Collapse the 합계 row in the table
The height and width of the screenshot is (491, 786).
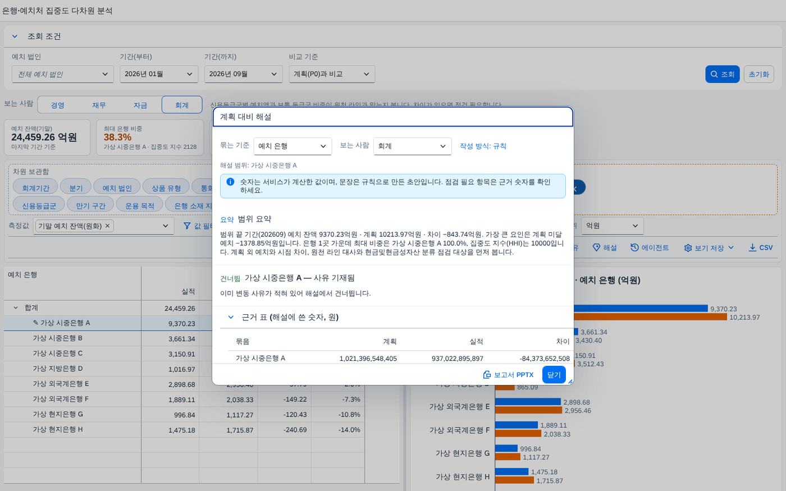coord(16,308)
